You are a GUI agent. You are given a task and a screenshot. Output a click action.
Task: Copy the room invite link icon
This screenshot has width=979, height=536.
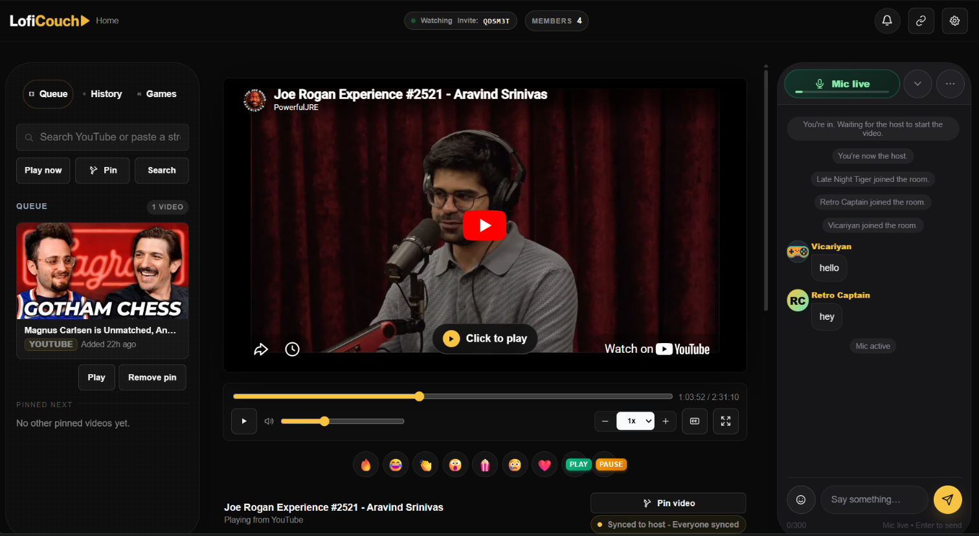[921, 21]
